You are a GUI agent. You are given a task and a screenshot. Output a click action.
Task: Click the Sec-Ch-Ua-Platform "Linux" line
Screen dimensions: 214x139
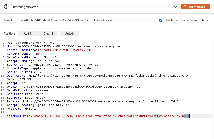pos(31,57)
